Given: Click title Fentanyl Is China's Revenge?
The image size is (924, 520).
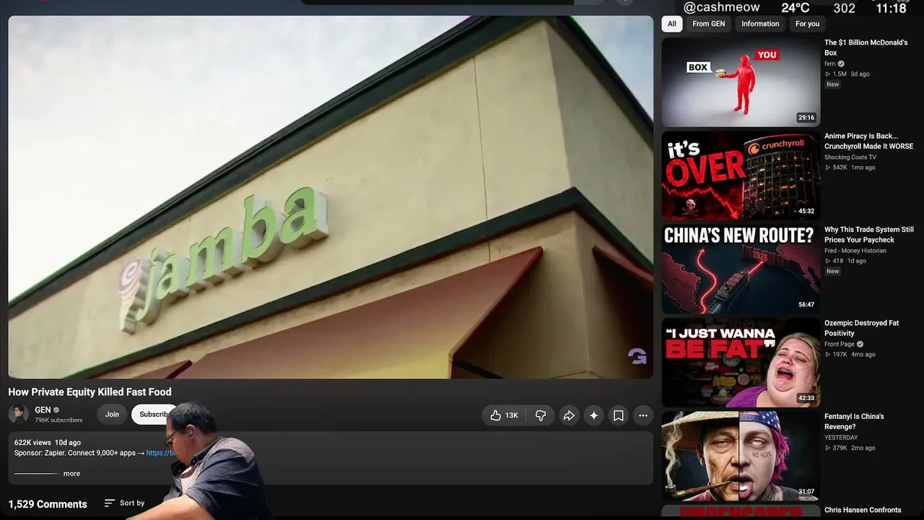Looking at the screenshot, I should click(x=854, y=422).
